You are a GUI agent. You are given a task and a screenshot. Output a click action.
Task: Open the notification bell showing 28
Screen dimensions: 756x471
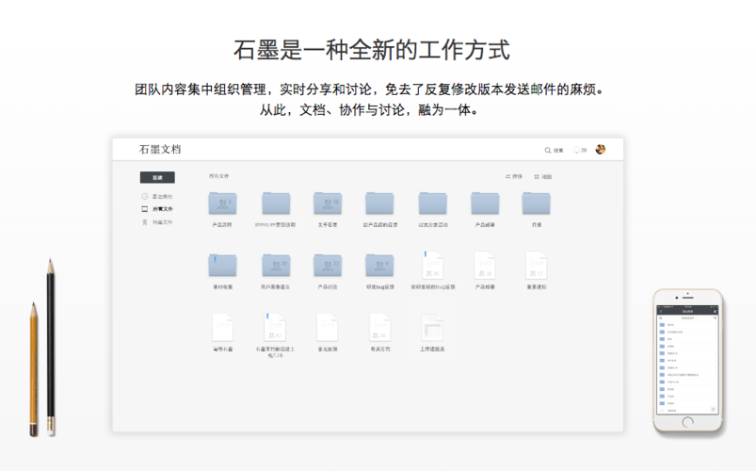click(x=580, y=150)
